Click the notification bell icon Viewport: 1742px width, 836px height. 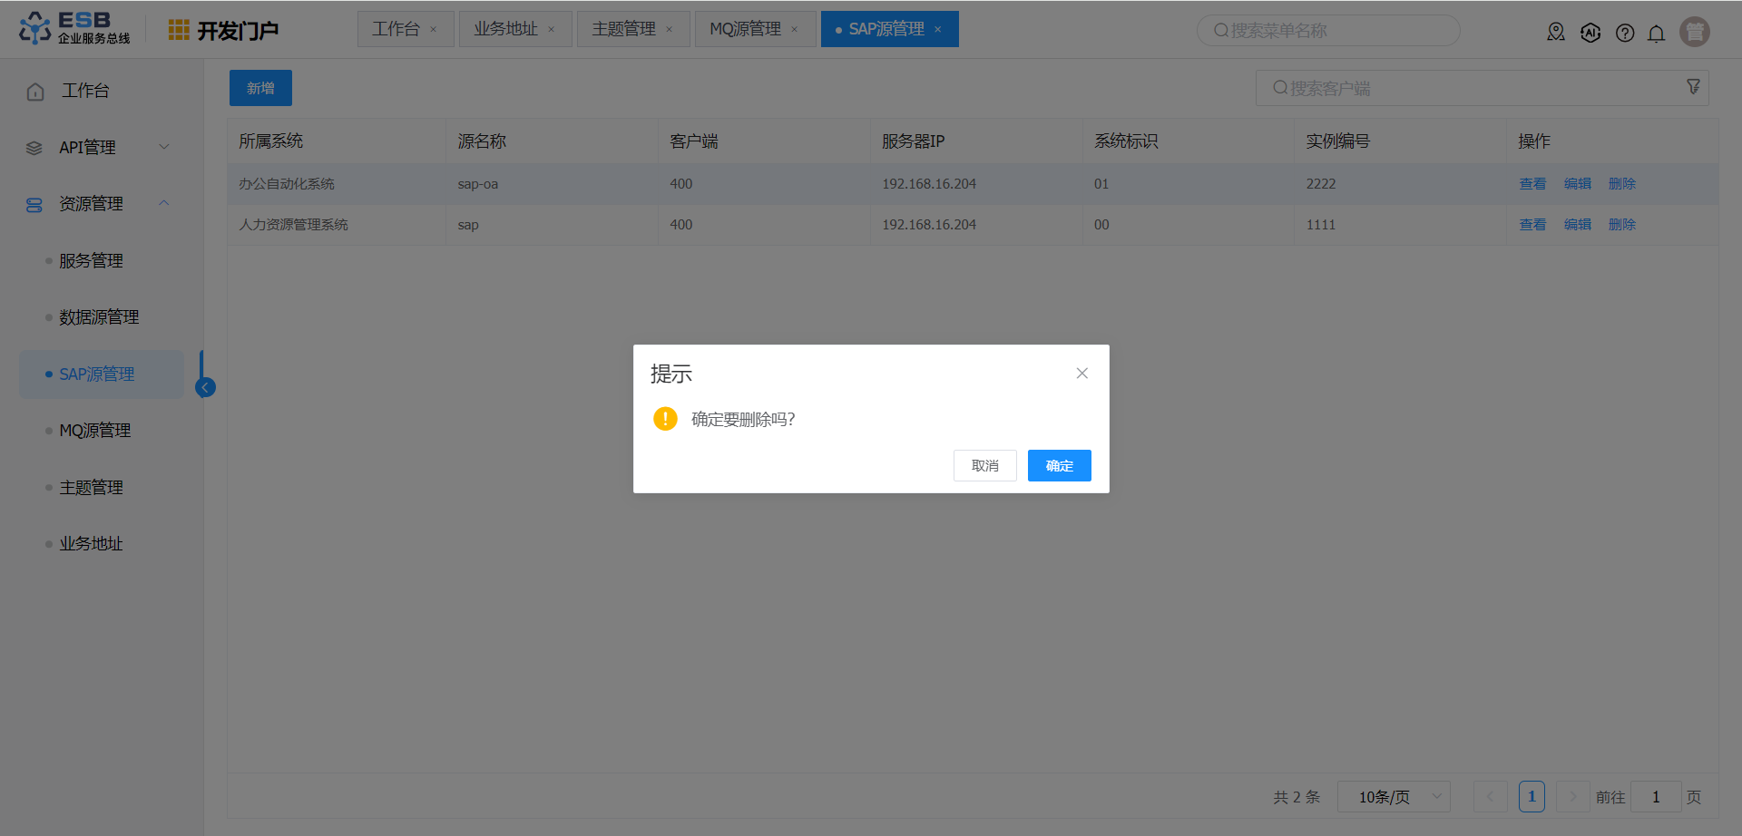click(x=1656, y=34)
